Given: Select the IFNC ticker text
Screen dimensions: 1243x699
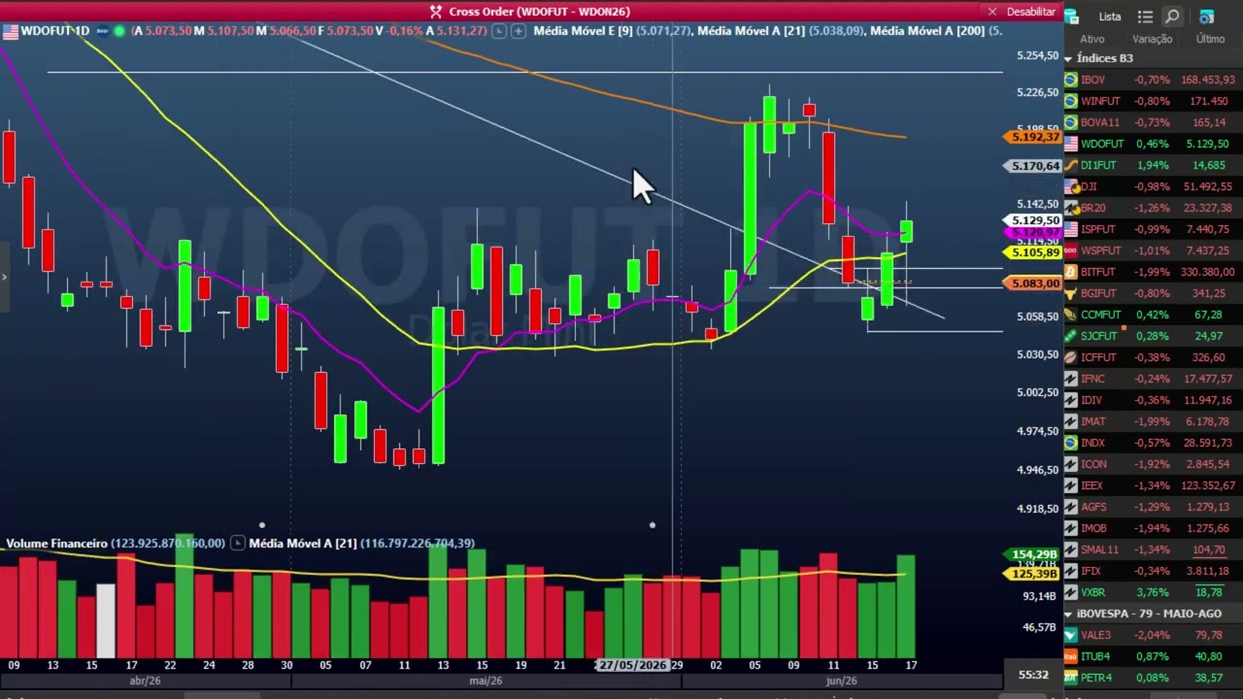Looking at the screenshot, I should [1092, 379].
